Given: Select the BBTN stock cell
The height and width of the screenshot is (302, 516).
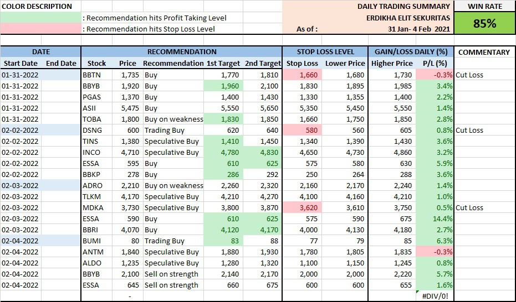Looking at the screenshot, I should point(91,75).
